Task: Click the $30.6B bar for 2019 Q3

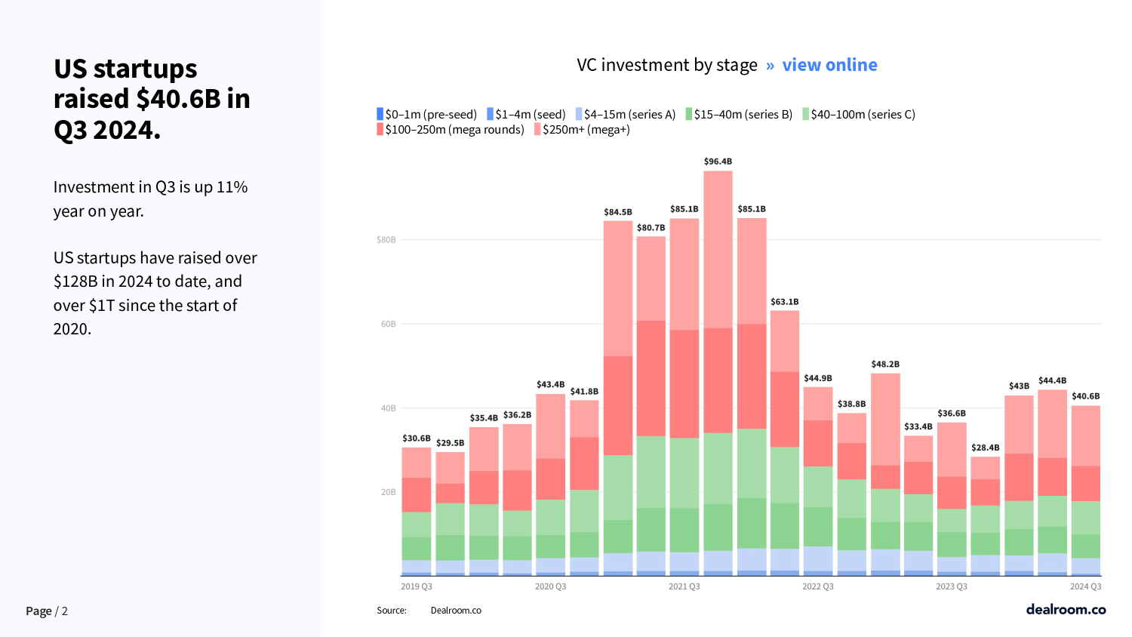Action: pyautogui.click(x=417, y=512)
